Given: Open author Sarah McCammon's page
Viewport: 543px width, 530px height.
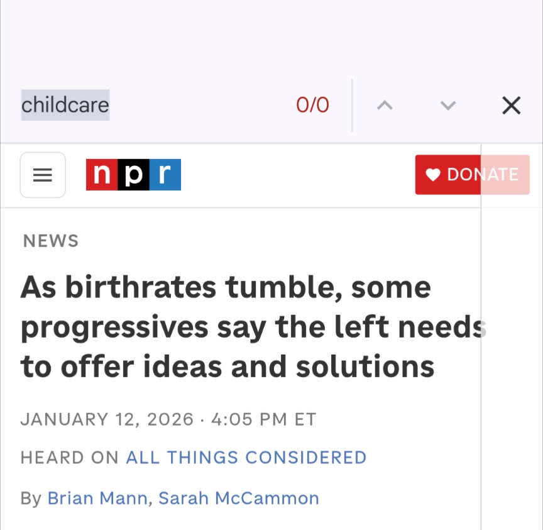Looking at the screenshot, I should 239,499.
